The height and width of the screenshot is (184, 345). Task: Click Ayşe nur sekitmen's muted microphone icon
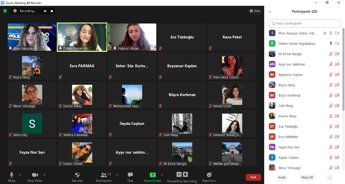click(x=331, y=64)
